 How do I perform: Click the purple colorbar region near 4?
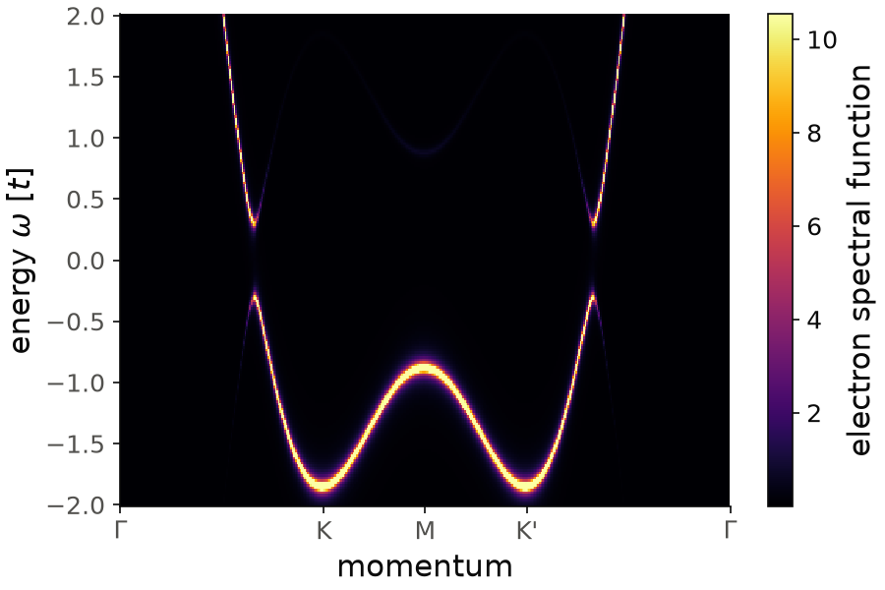[x=780, y=321]
